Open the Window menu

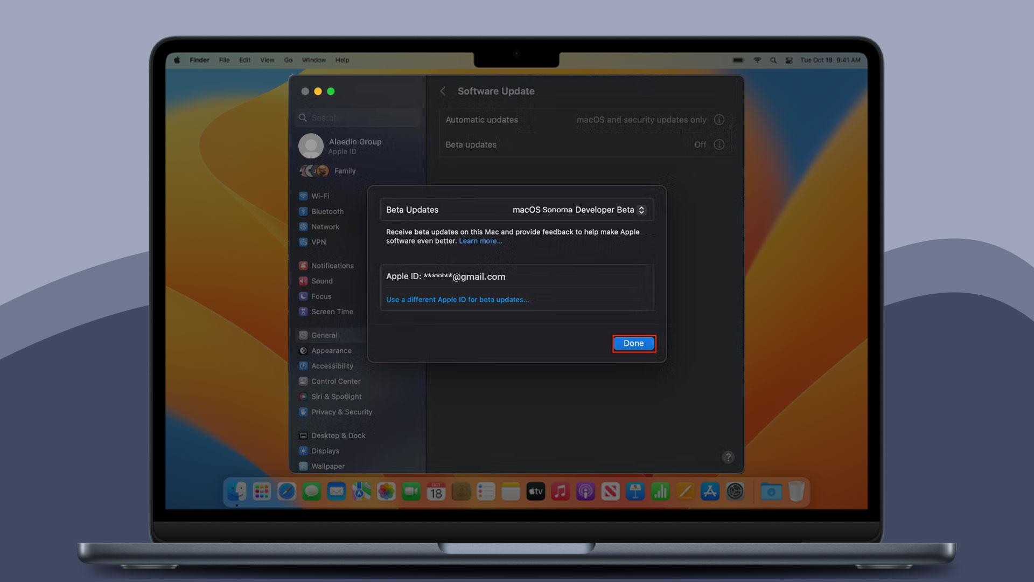[x=313, y=60]
